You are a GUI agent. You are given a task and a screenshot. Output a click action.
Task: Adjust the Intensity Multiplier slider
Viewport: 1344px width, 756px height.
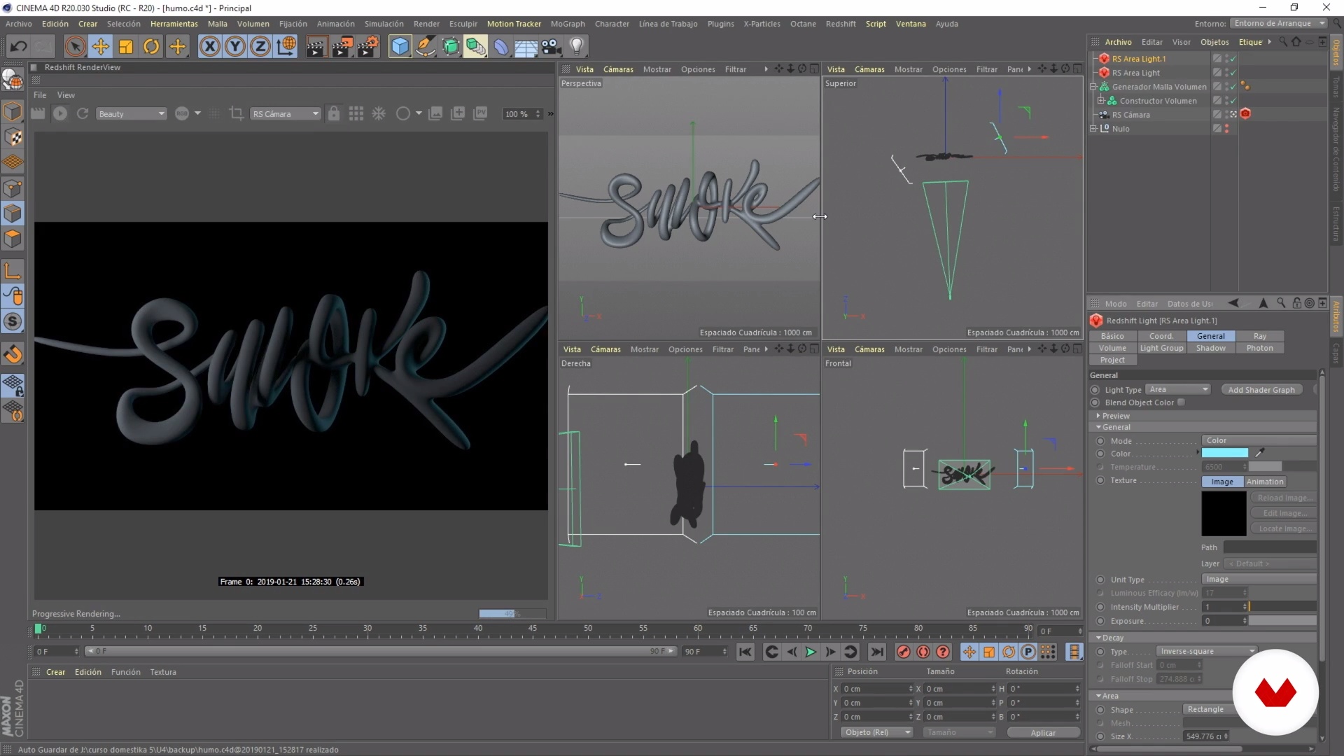[1282, 607]
